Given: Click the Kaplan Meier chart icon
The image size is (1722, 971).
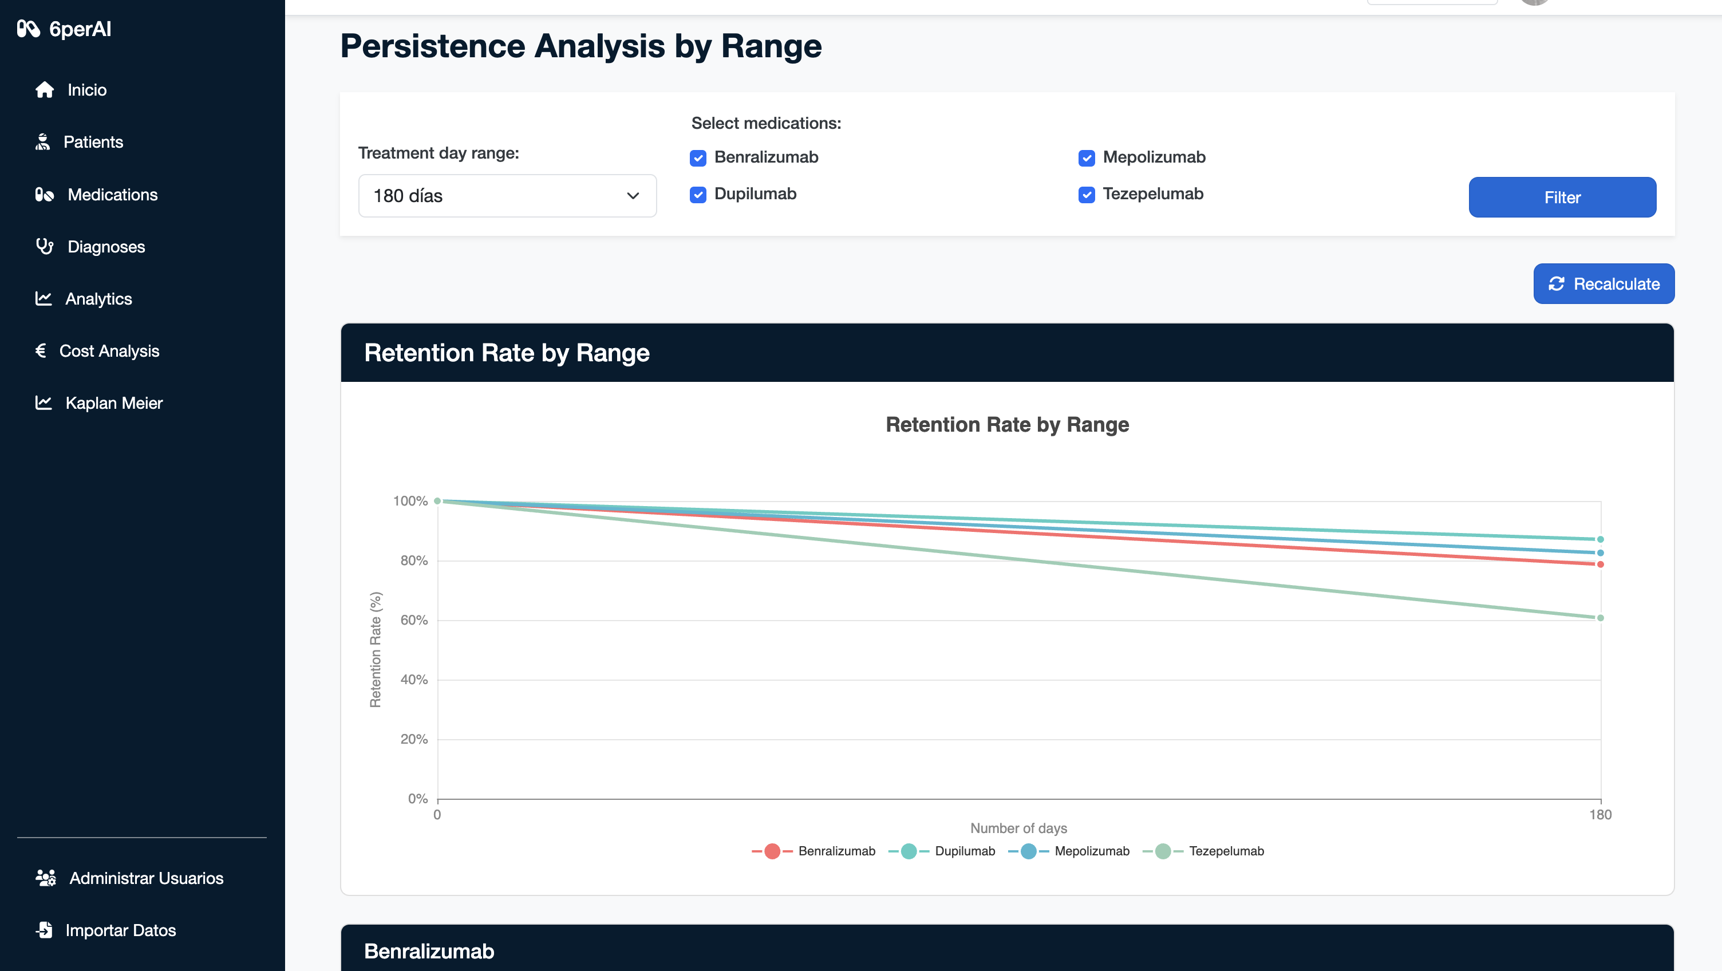Looking at the screenshot, I should pos(44,403).
